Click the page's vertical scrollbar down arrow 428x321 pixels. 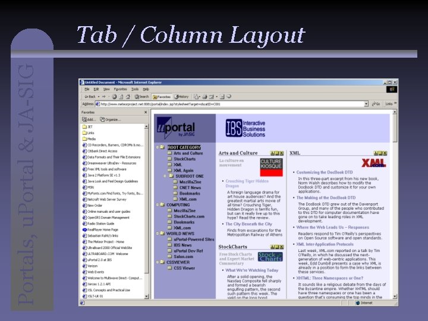pos(395,297)
